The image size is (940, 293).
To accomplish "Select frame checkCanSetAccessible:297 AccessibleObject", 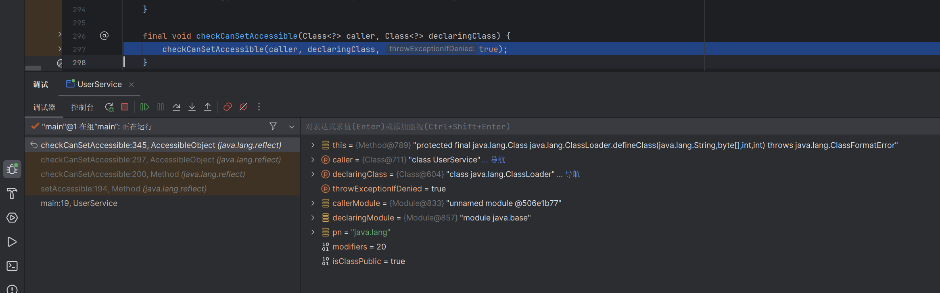I will pyautogui.click(x=162, y=160).
